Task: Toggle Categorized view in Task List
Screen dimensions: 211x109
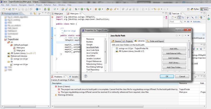Action: click(x=179, y=17)
